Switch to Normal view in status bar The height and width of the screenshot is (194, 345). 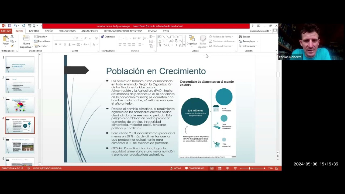click(x=212, y=168)
